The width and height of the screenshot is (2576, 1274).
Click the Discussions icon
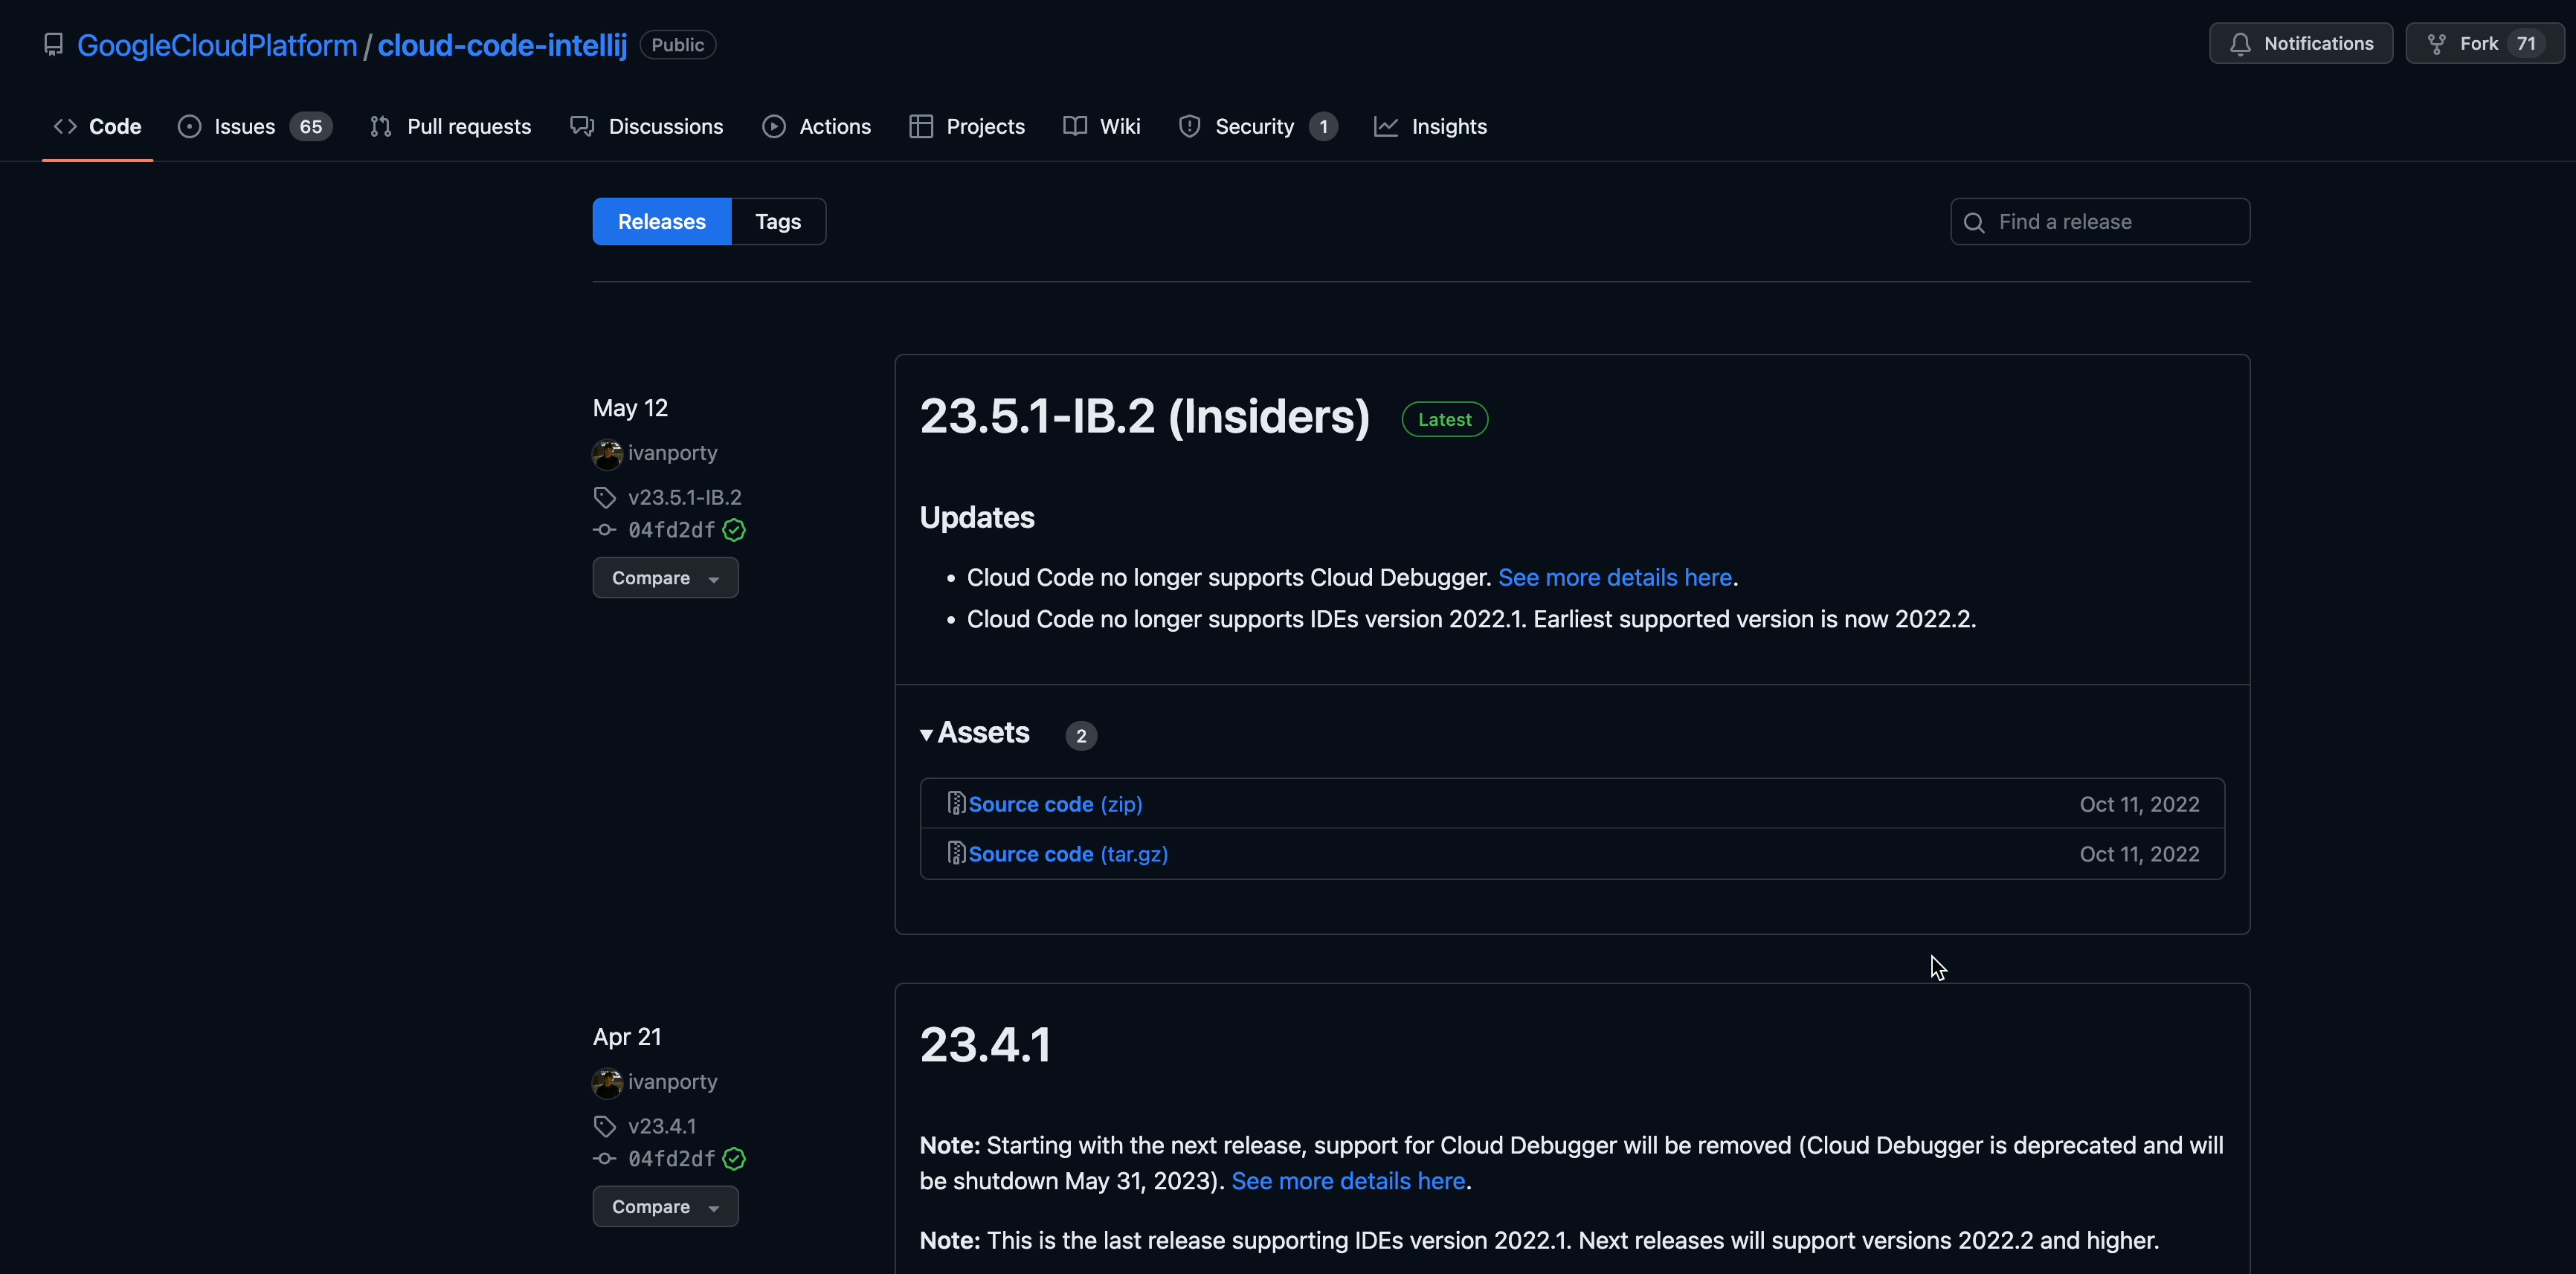[580, 125]
